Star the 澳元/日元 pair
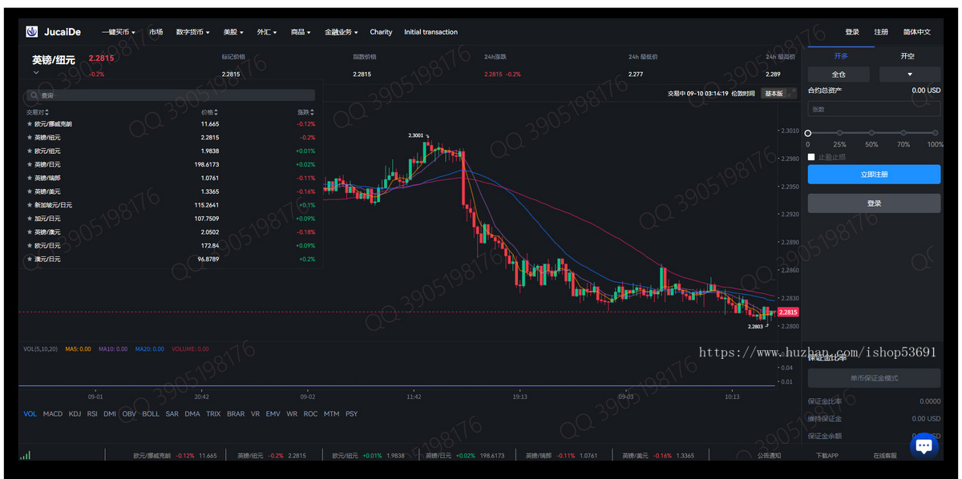962x479 pixels. 30,260
